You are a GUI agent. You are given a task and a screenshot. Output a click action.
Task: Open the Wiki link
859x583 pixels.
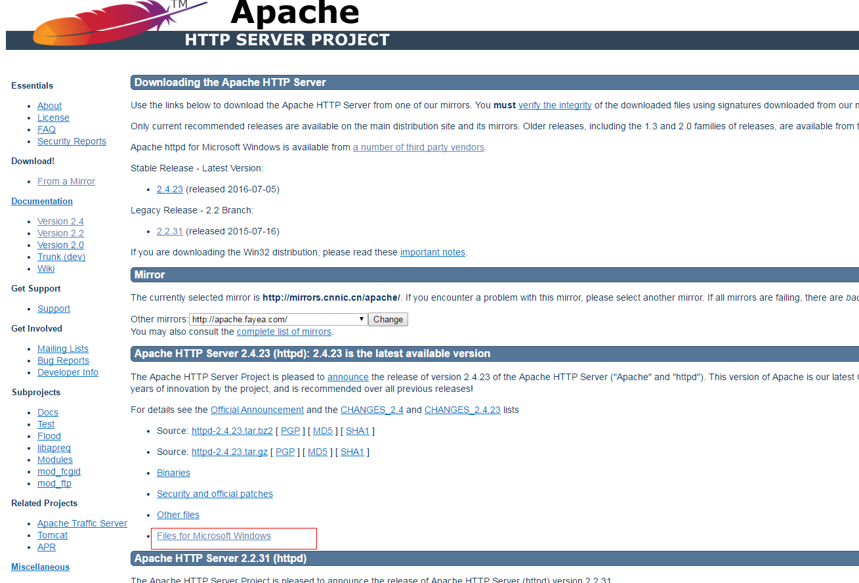coord(46,269)
